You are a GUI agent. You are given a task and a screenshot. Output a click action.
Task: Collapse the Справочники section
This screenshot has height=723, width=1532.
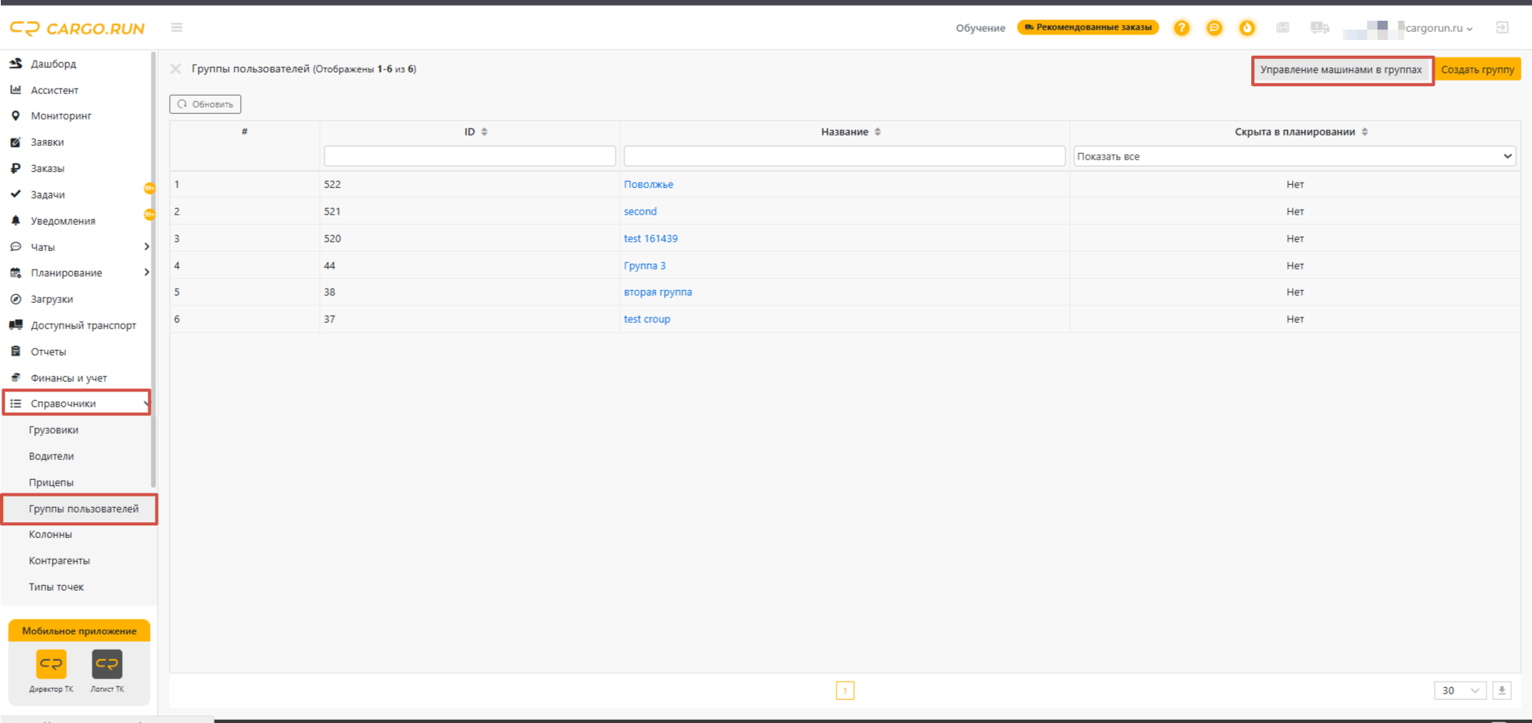click(77, 403)
